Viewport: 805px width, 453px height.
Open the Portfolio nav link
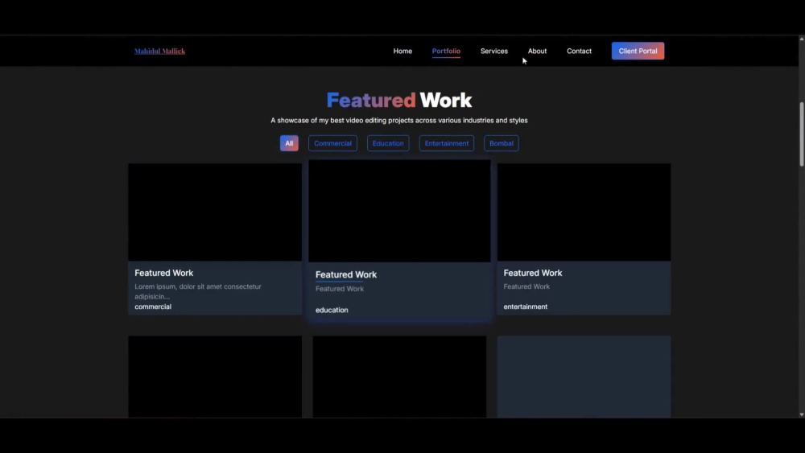click(x=446, y=51)
